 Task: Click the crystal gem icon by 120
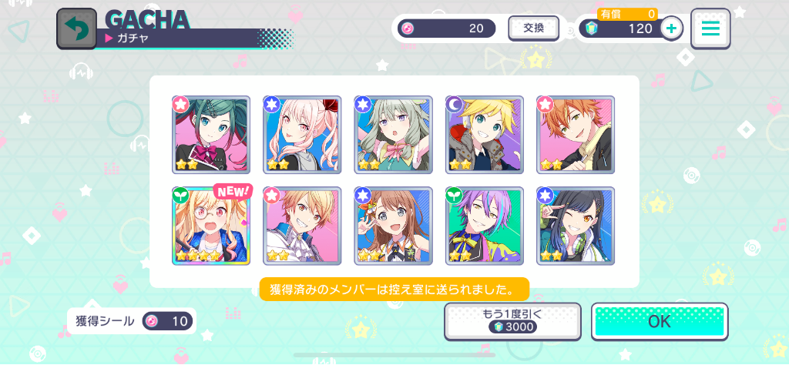pos(591,28)
